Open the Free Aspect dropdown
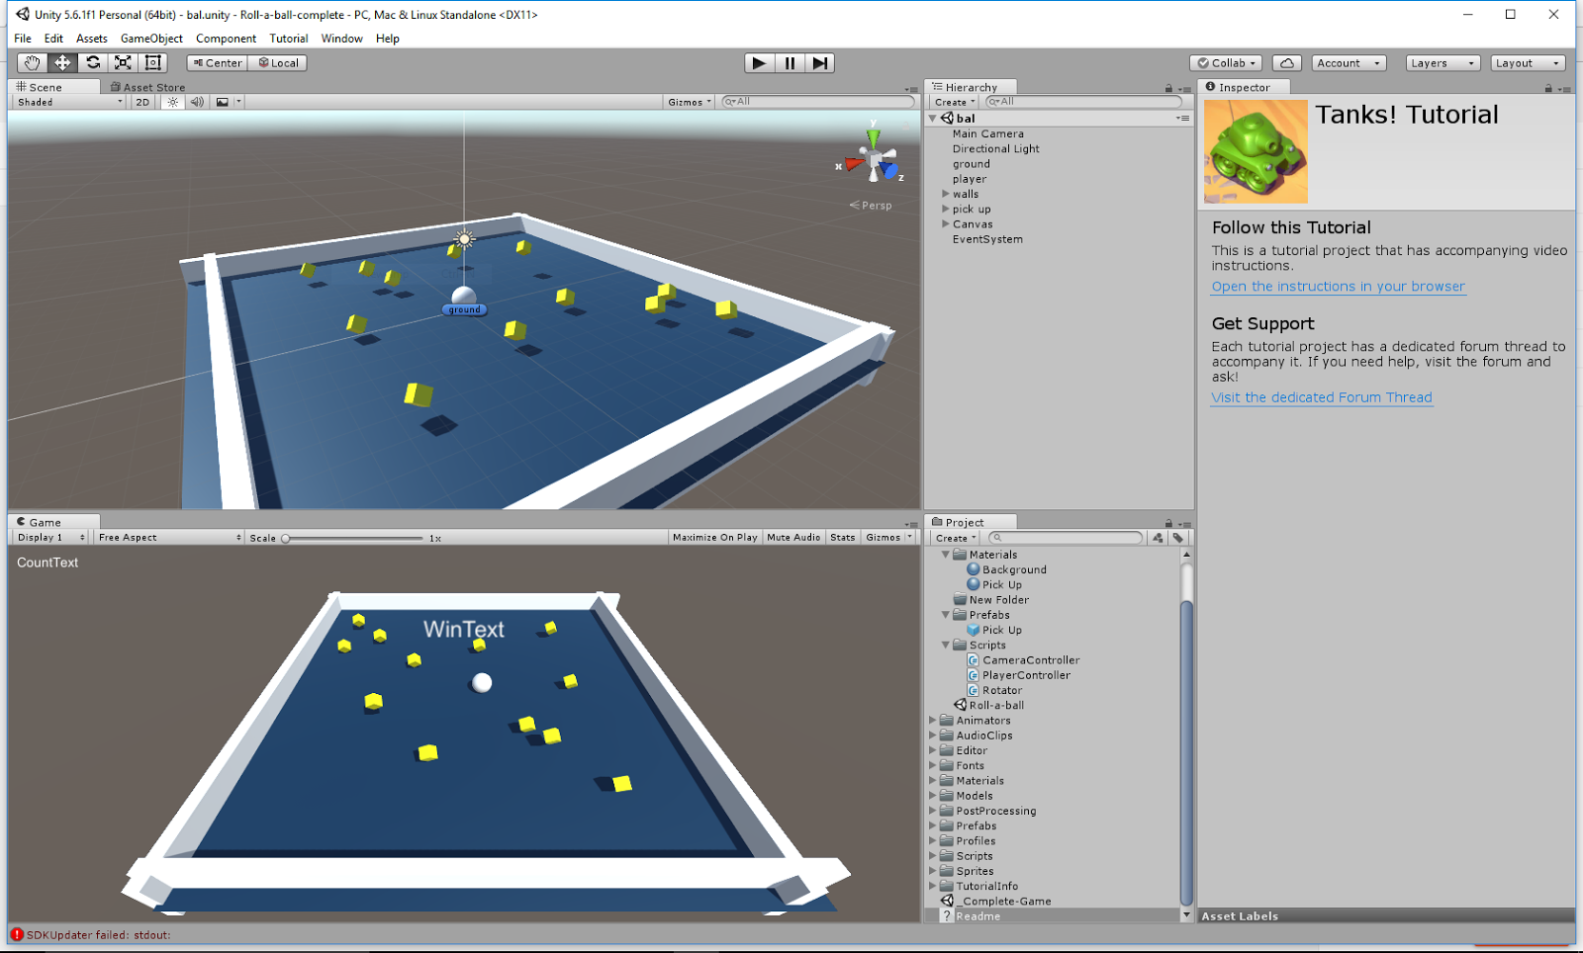This screenshot has height=953, width=1583. coord(169,538)
